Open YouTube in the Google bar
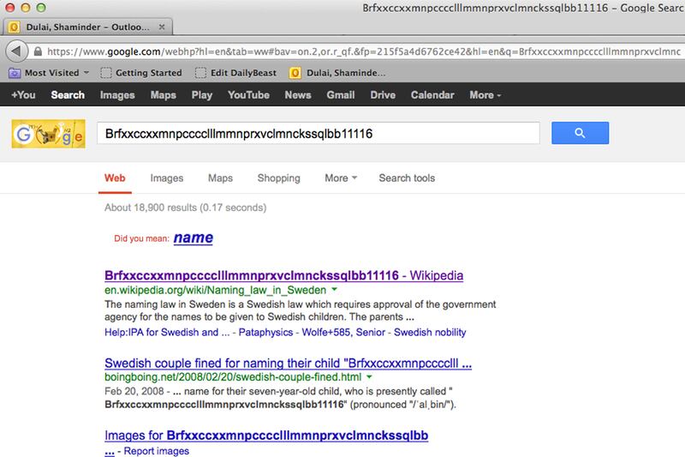Viewport: 685px width, 457px height. click(x=248, y=95)
